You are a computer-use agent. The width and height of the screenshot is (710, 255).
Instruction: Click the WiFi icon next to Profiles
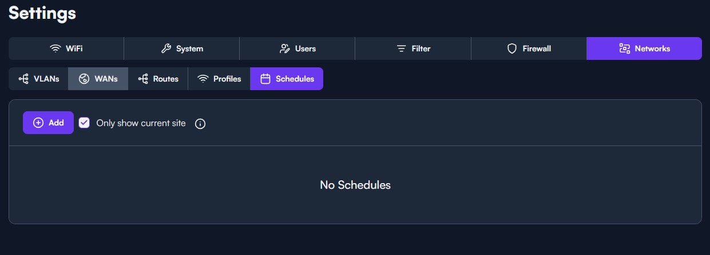pyautogui.click(x=203, y=79)
